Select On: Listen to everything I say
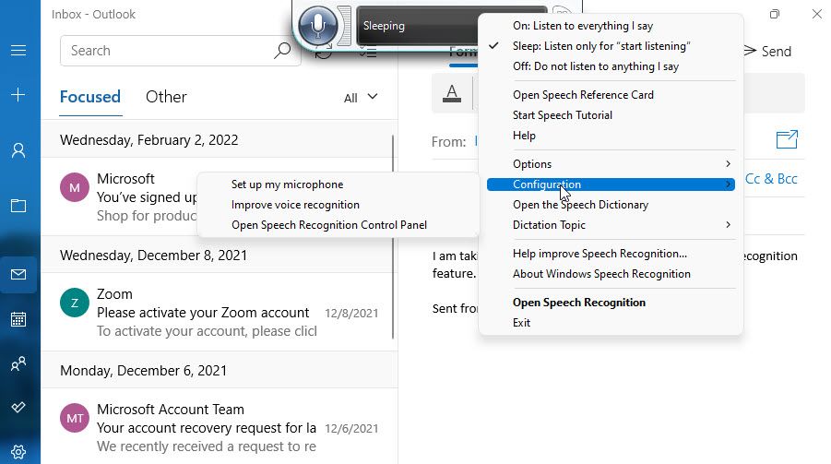Image resolution: width=831 pixels, height=464 pixels. tap(582, 26)
